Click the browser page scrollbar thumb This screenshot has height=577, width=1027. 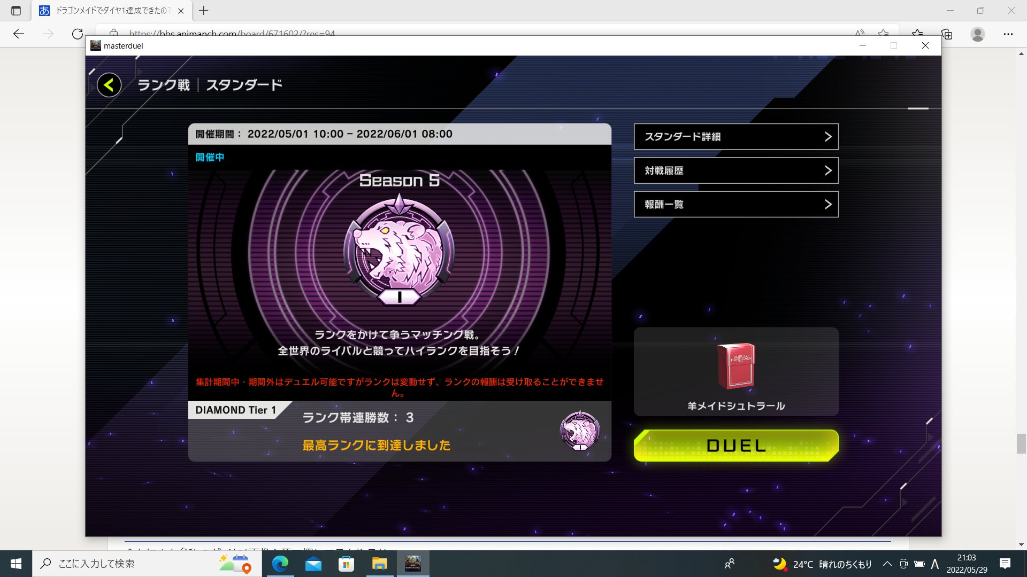tap(1021, 443)
